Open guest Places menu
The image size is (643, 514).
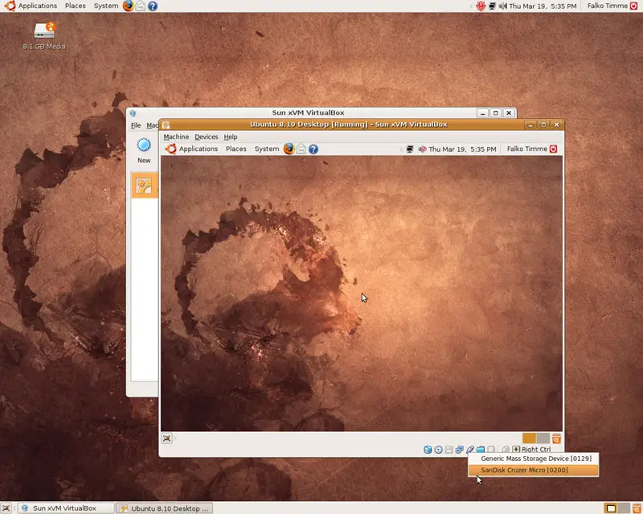click(235, 149)
